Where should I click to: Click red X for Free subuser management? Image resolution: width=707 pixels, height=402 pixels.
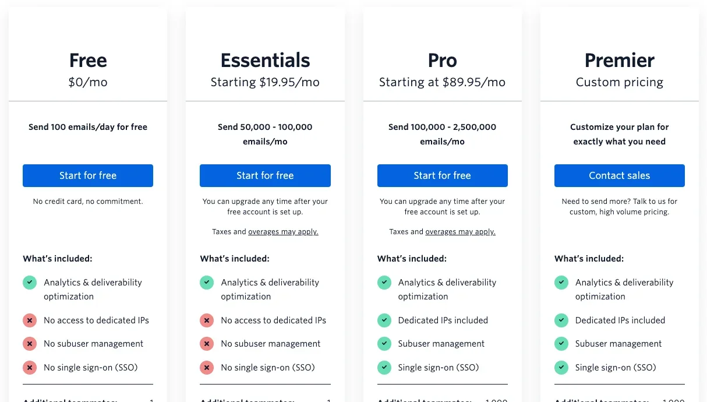coord(30,344)
